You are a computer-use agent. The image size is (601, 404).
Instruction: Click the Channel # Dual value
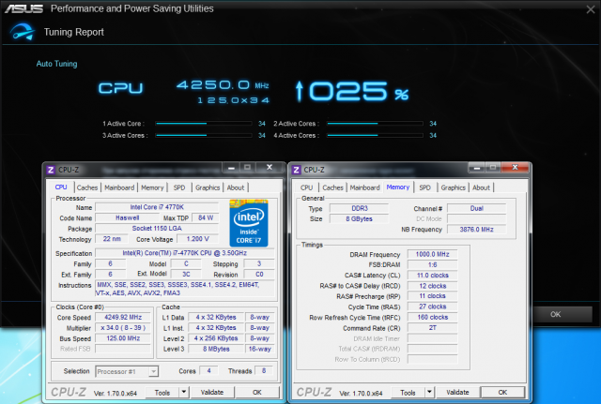click(x=476, y=208)
